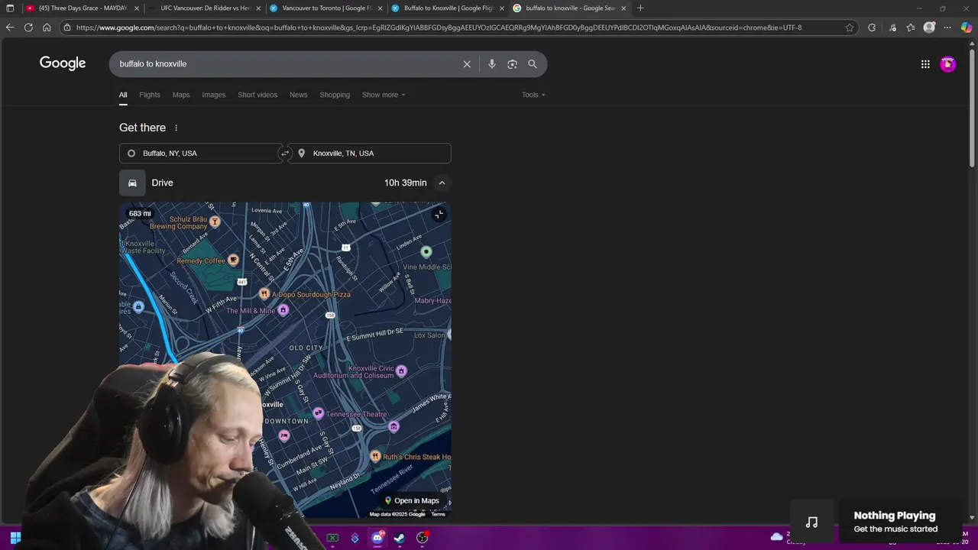Open Edge settings and more menu

947,27
